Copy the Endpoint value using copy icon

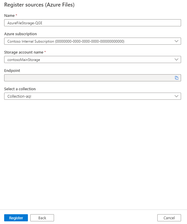pos(177,78)
